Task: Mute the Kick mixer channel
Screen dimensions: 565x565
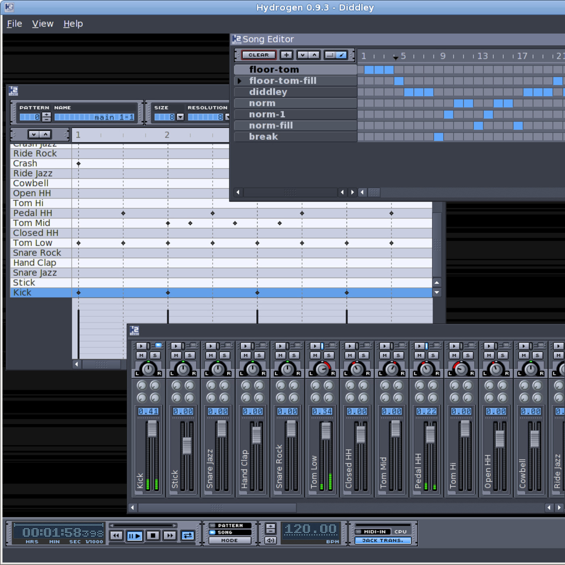Action: (x=141, y=355)
